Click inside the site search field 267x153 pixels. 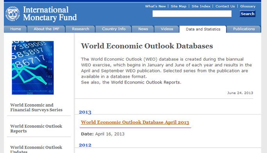pos(192,14)
